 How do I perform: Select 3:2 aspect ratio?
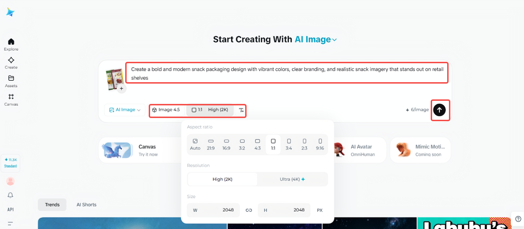click(242, 144)
